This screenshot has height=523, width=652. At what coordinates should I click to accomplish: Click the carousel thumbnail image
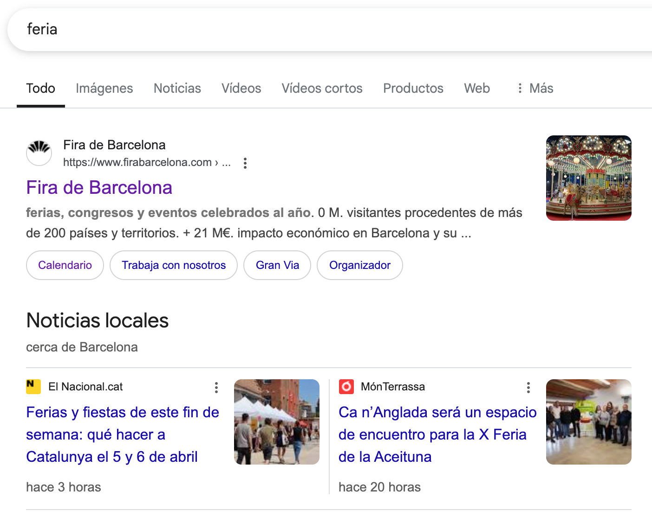tap(588, 178)
